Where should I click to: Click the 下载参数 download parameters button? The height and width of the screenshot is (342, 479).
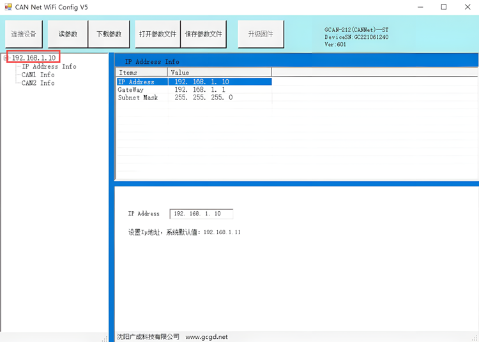pyautogui.click(x=109, y=34)
